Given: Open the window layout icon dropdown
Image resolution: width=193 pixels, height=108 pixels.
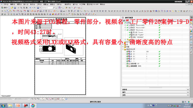Looking at the screenshot, I should click(62, 8).
